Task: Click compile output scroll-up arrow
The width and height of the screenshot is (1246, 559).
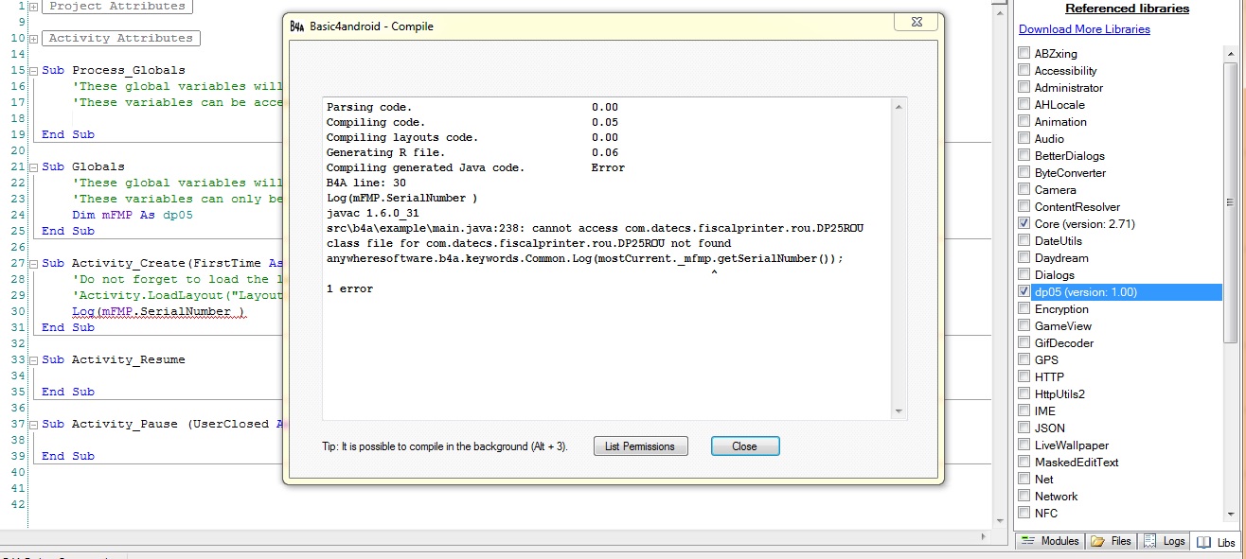Action: [899, 107]
